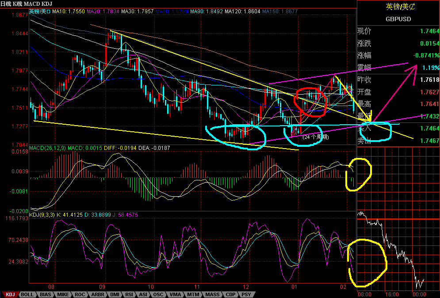This screenshot has width=440, height=298.
Task: Switch to the ROC indicator tab
Action: [80, 294]
